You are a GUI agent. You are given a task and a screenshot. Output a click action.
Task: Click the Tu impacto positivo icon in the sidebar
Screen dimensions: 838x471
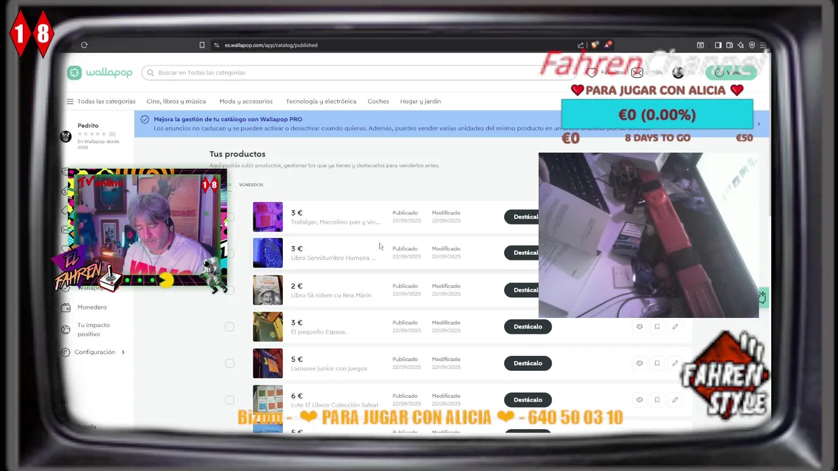coord(65,330)
